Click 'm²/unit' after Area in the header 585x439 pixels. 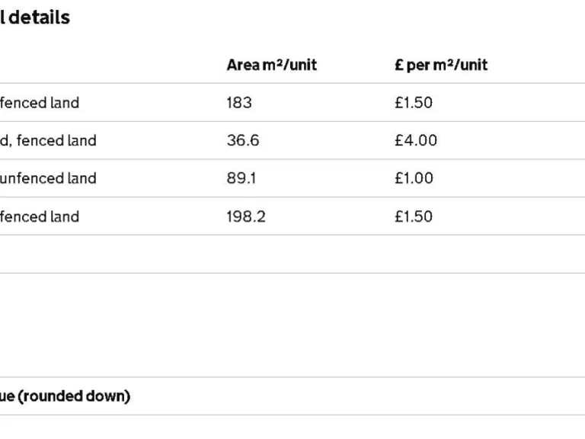pos(289,65)
